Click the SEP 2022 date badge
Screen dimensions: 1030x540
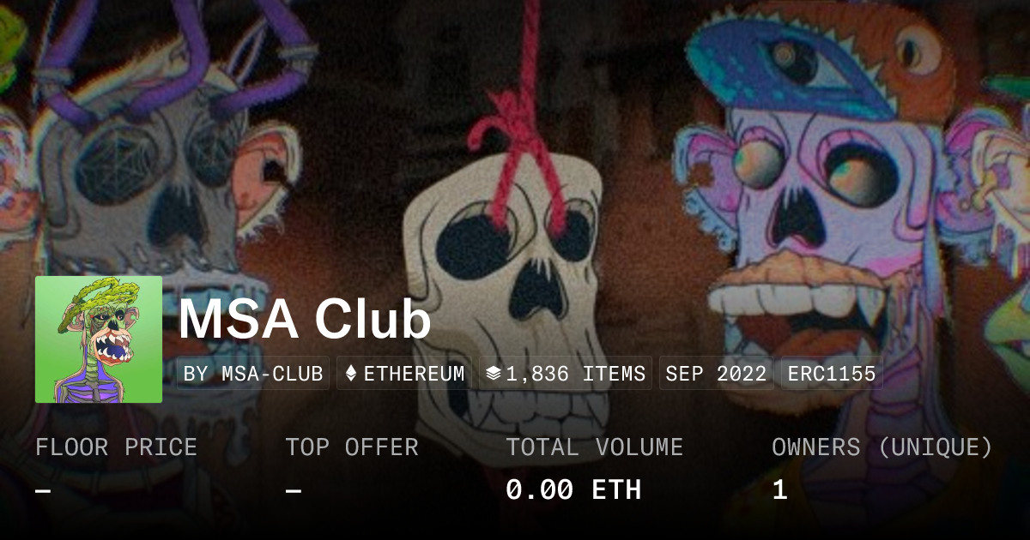pos(716,374)
